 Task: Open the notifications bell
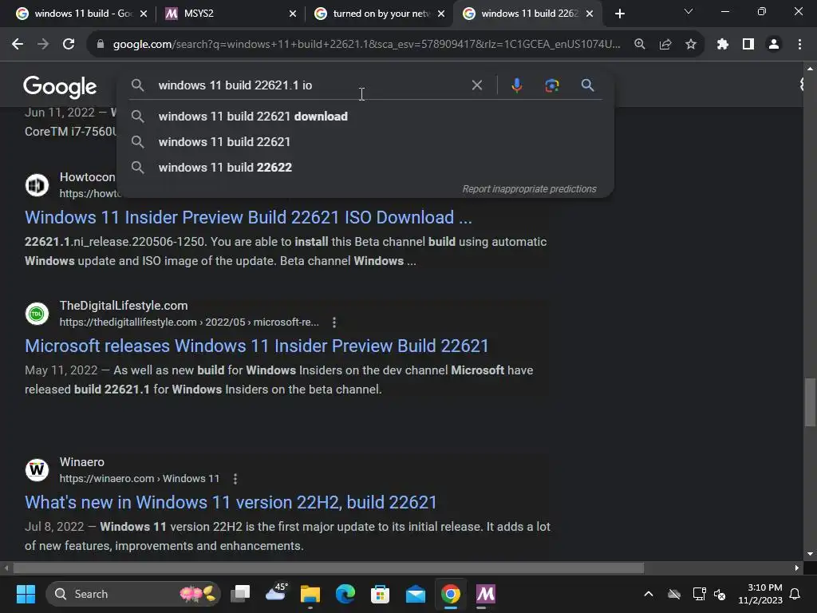click(x=795, y=594)
